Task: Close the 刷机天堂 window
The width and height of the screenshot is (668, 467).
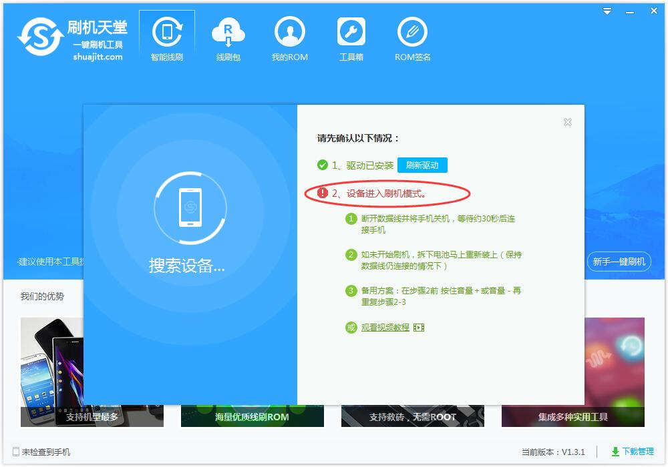Action: pyautogui.click(x=654, y=11)
